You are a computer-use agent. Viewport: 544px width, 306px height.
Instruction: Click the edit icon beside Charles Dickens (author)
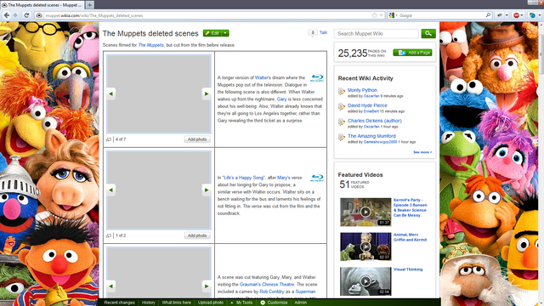(342, 122)
